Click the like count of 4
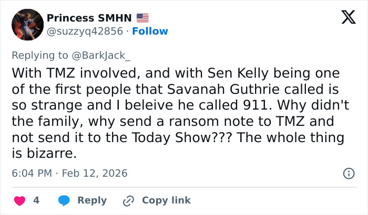The width and height of the screenshot is (368, 215). [36, 200]
